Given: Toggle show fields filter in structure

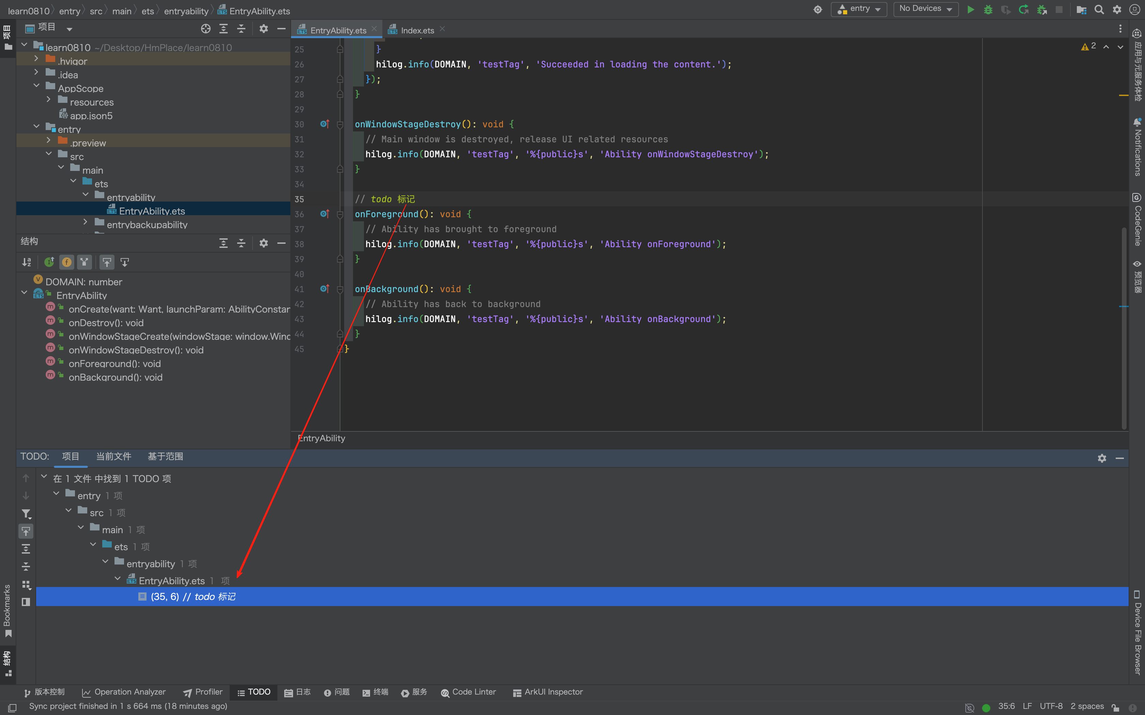Looking at the screenshot, I should click(x=67, y=262).
